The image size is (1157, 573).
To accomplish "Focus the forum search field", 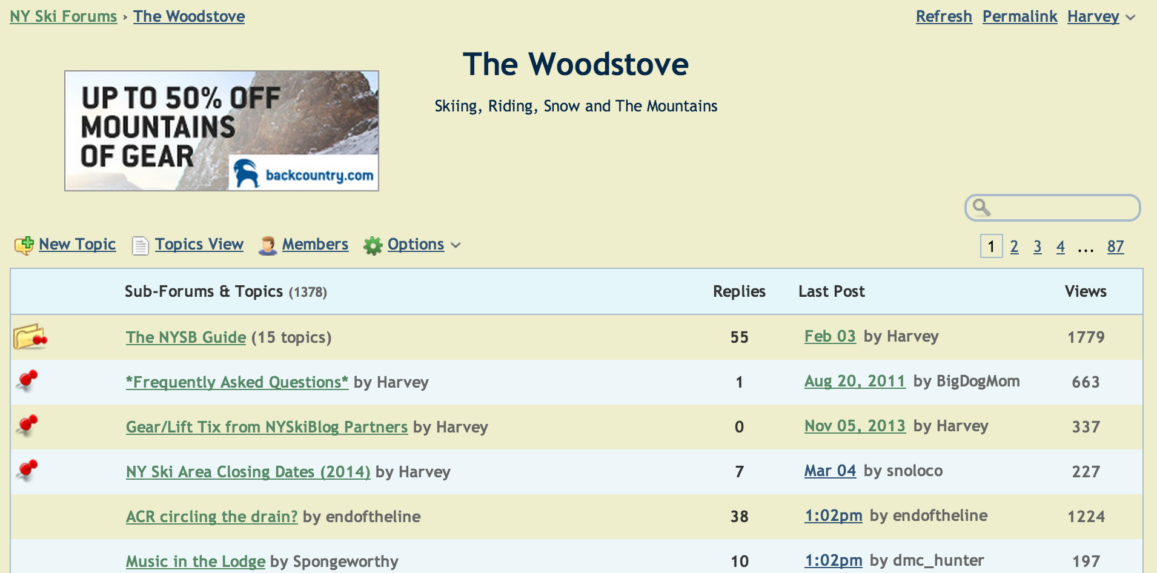I will click(1063, 208).
